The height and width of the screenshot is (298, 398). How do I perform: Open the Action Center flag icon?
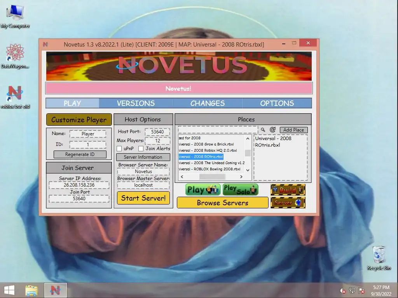click(361, 291)
